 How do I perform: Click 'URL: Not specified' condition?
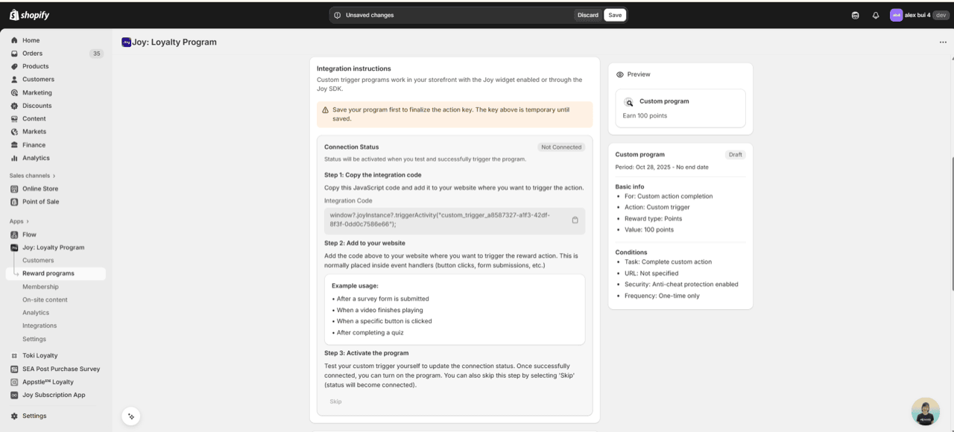[651, 273]
